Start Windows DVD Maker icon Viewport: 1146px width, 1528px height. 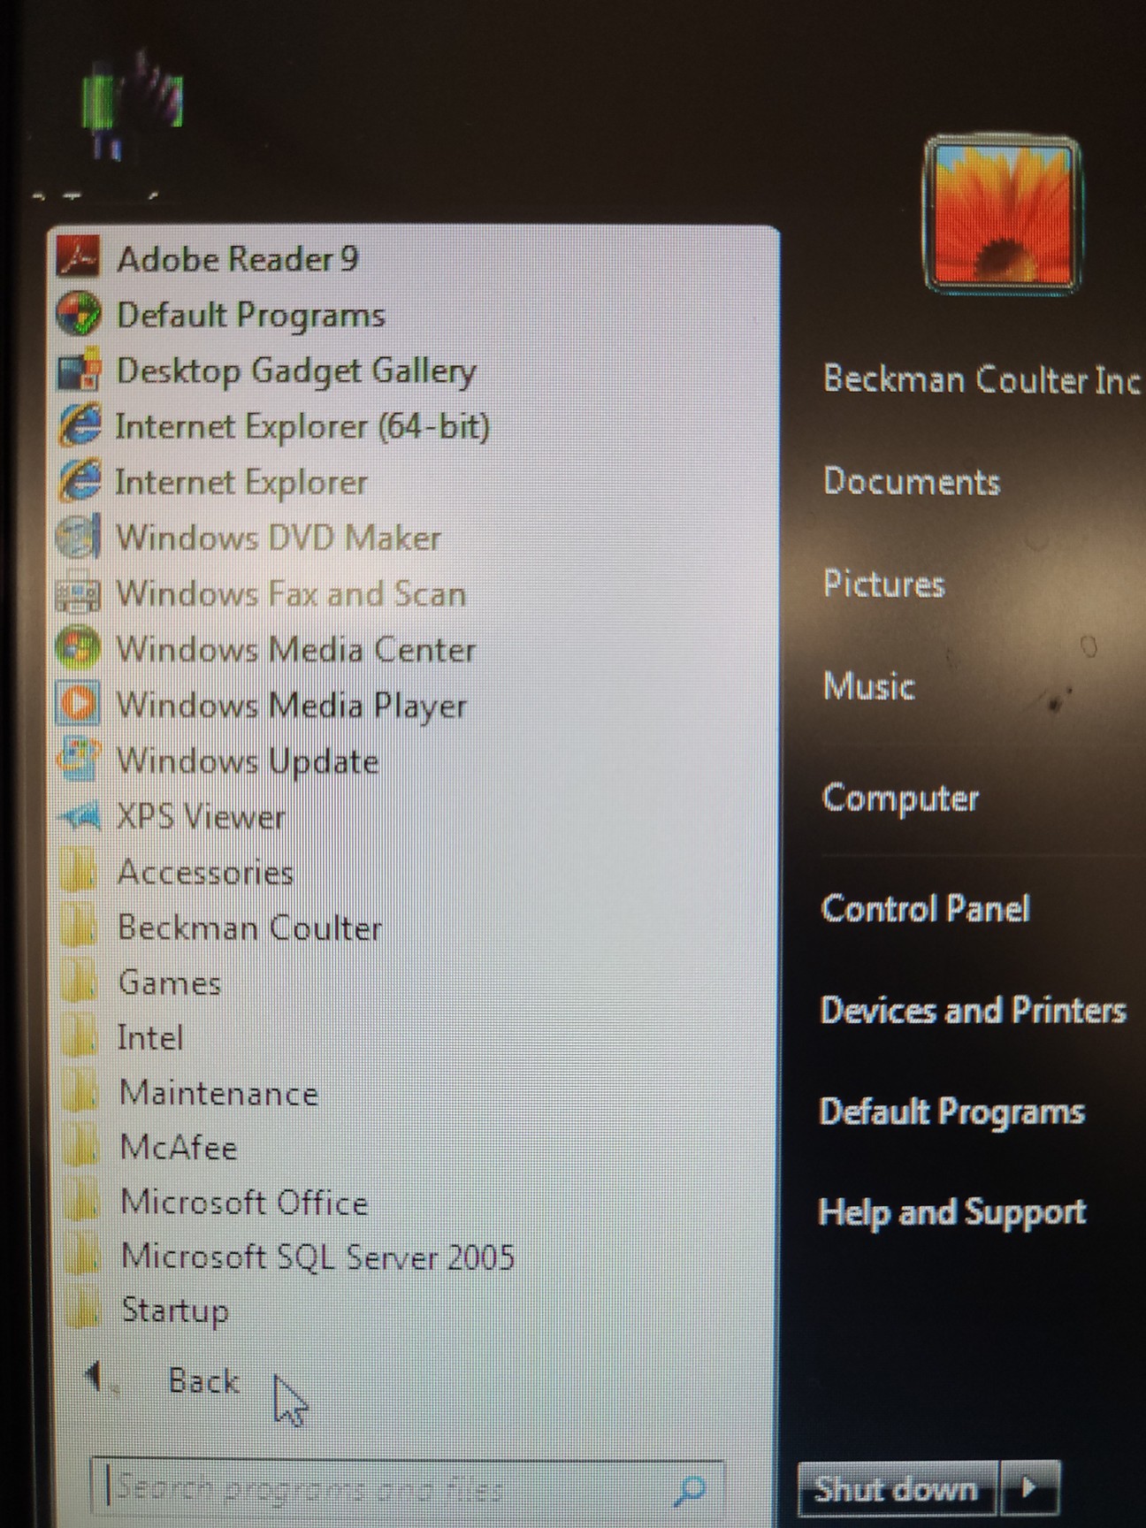[78, 537]
